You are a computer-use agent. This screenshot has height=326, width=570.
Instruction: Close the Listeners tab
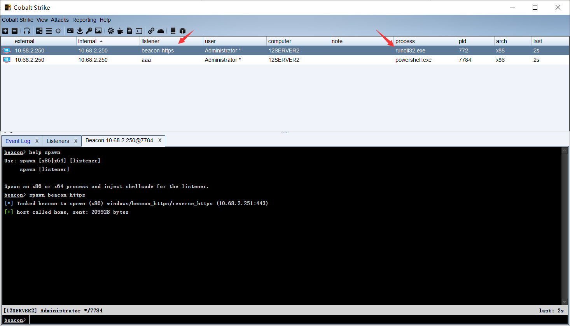point(76,141)
